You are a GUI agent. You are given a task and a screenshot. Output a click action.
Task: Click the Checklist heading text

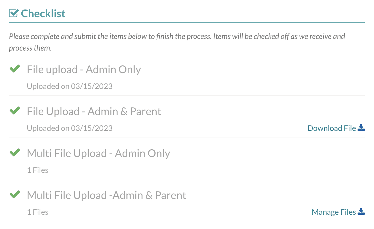pos(43,13)
